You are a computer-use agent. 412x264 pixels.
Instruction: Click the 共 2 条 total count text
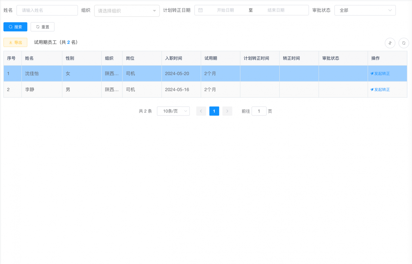click(x=145, y=111)
